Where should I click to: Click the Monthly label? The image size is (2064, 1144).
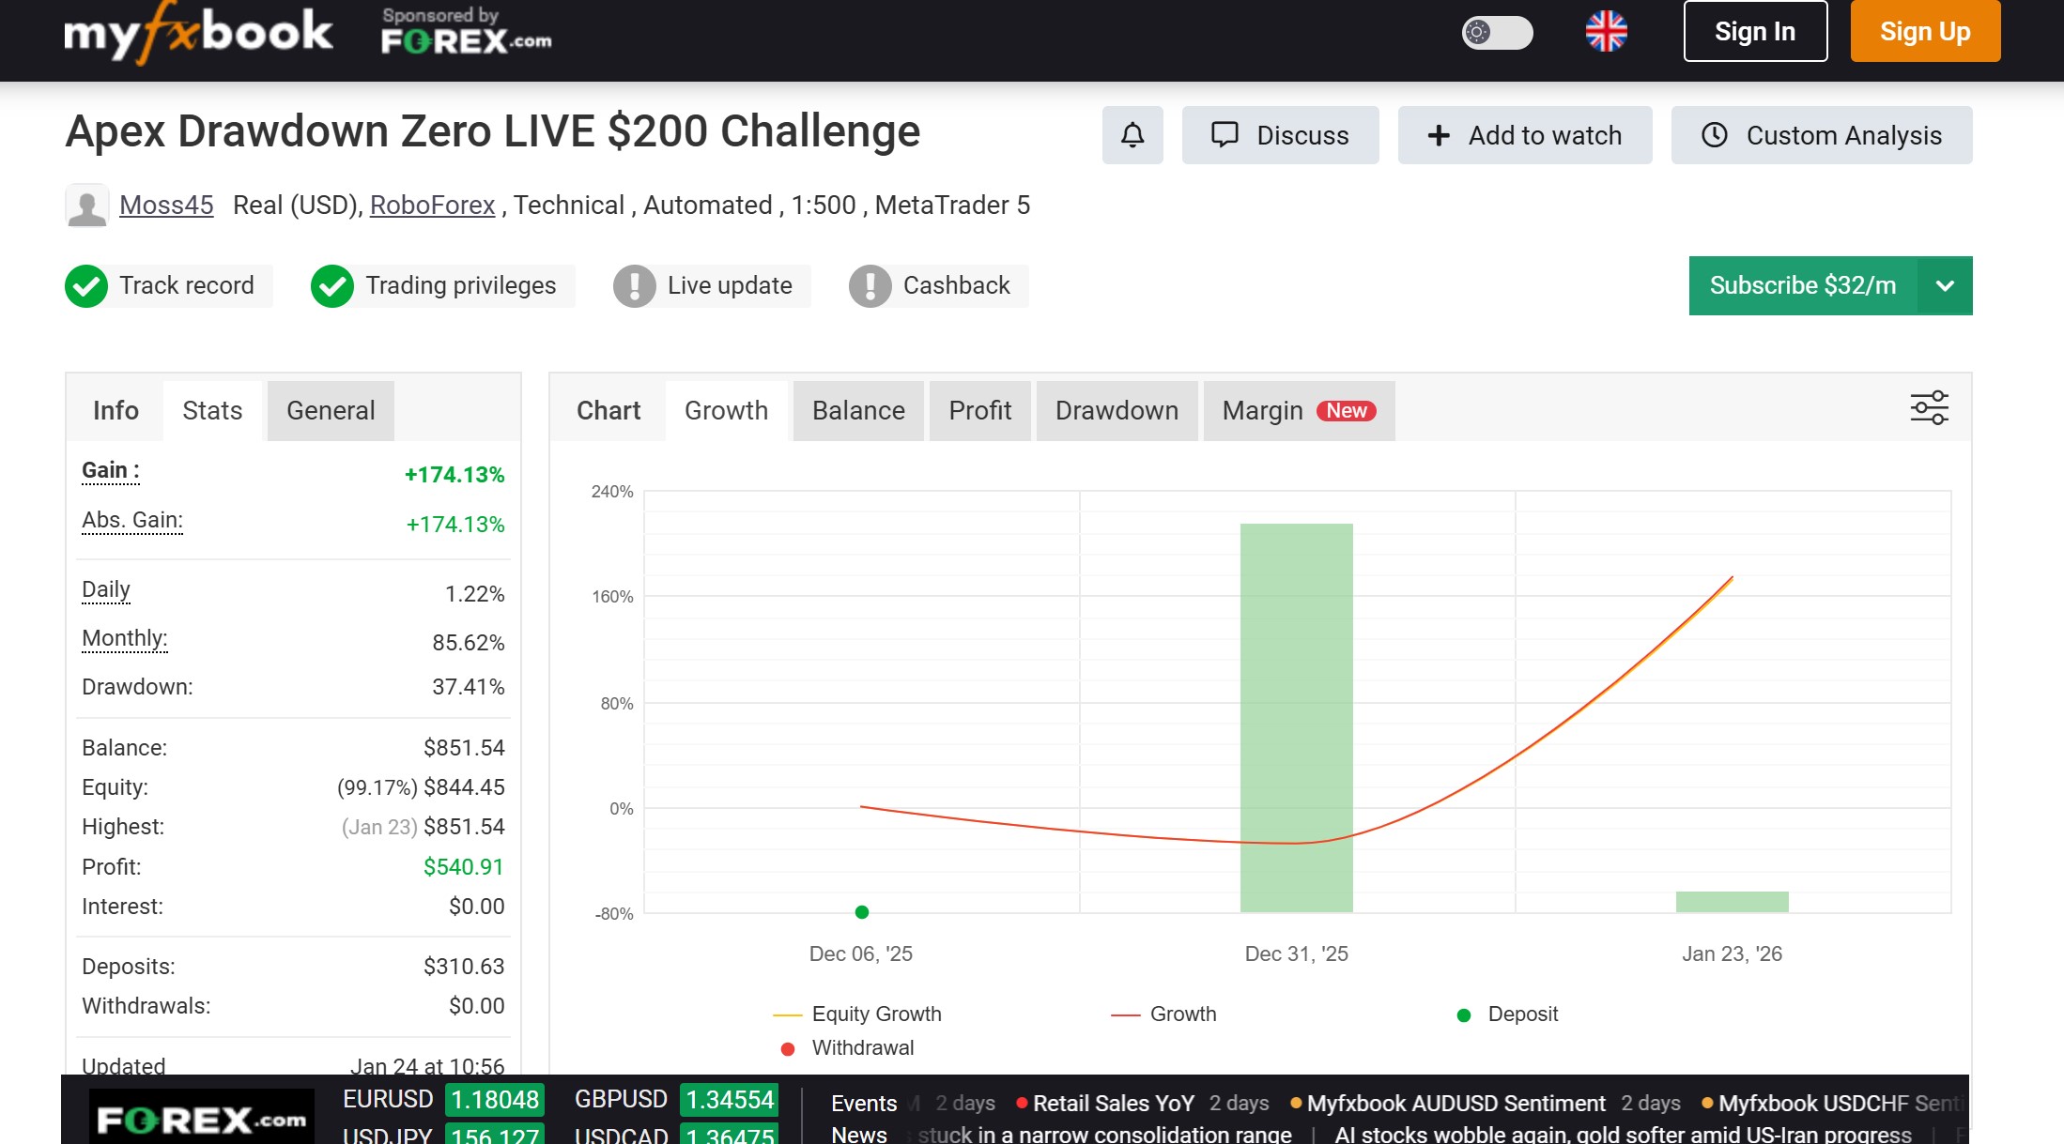125,638
